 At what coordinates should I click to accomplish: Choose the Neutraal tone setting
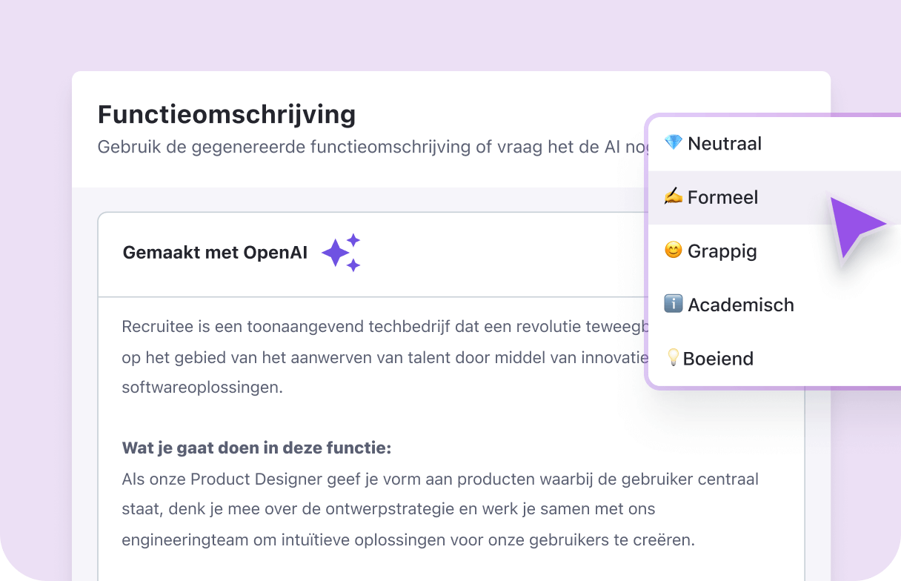(725, 143)
